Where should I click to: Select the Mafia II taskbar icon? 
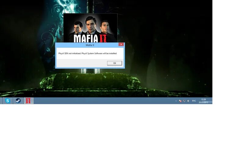(x=28, y=101)
